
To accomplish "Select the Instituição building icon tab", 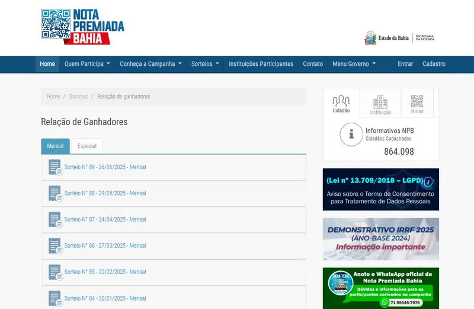I will pyautogui.click(x=380, y=104).
